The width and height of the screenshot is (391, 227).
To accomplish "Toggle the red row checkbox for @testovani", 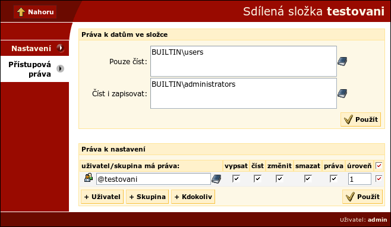I will click(379, 179).
